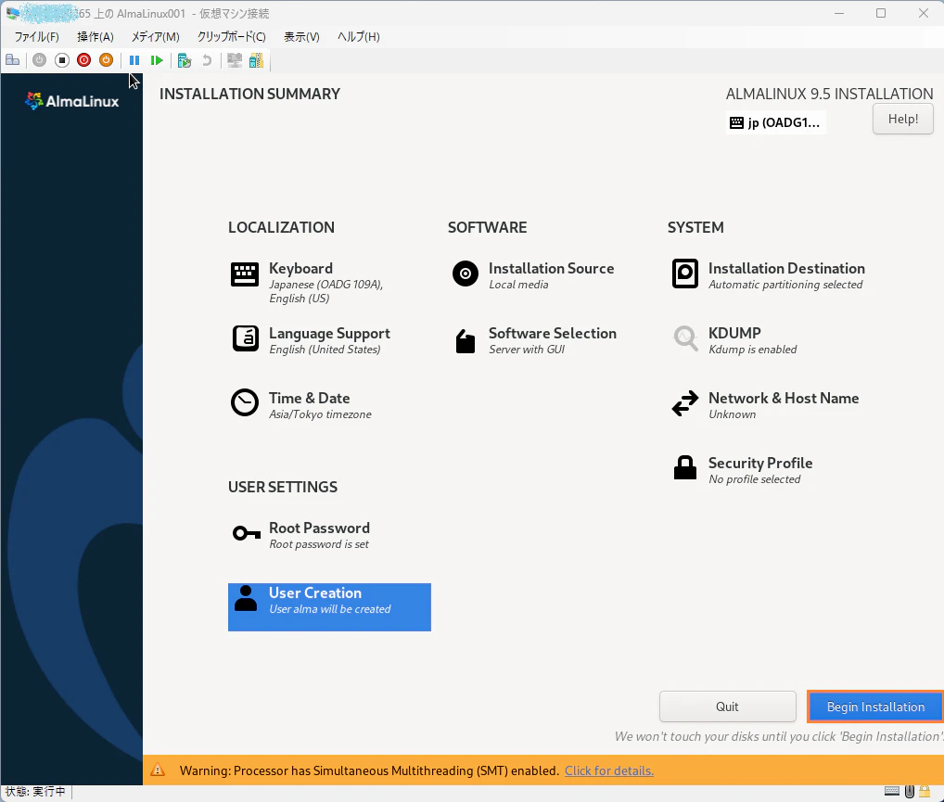Click the Help! button
Screen dimensions: 944x802
pos(903,120)
